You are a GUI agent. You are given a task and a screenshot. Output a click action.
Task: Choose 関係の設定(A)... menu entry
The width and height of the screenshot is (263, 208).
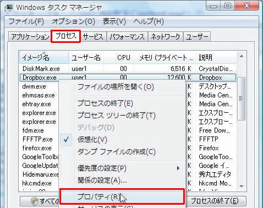pos(102,180)
